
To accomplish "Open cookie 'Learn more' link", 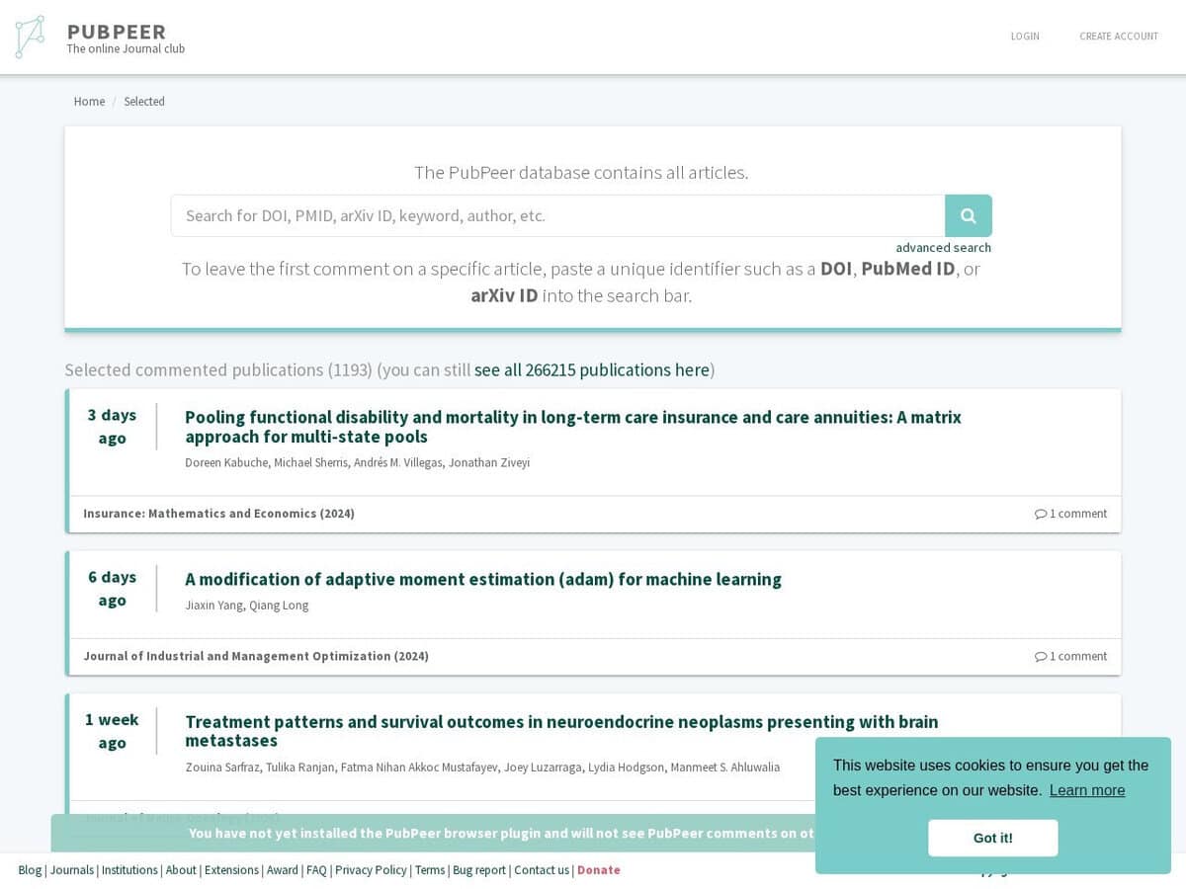I will (1087, 790).
